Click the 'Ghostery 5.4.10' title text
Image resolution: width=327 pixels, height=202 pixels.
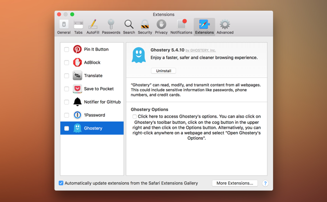[167, 50]
